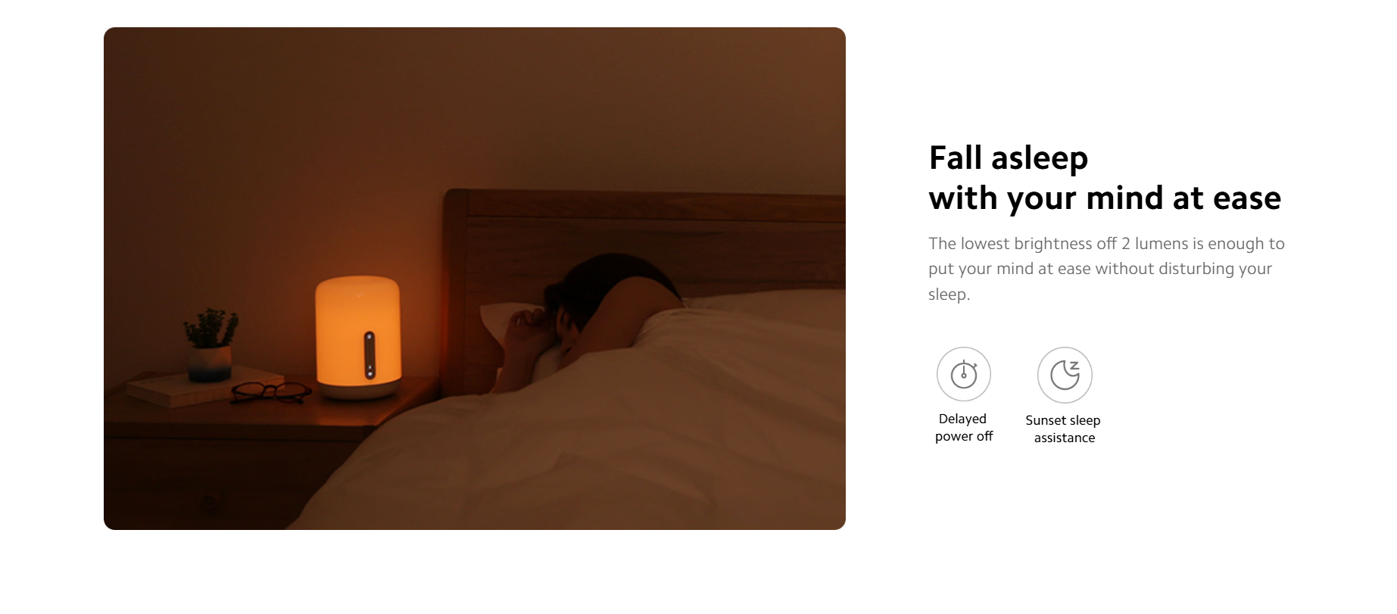Click the "Sunset sleep assistance" text label
1397x614 pixels.
pyautogui.click(x=1063, y=429)
